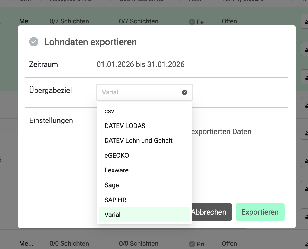
Task: Choose DATEV LODAS as the export target
Action: click(125, 126)
